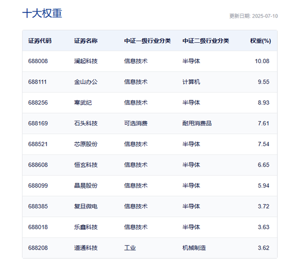Select security name 芯原股份

(86, 144)
